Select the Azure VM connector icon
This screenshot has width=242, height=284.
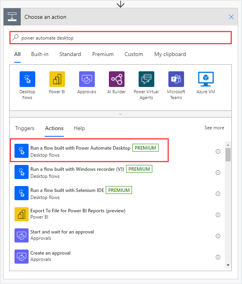point(206,79)
